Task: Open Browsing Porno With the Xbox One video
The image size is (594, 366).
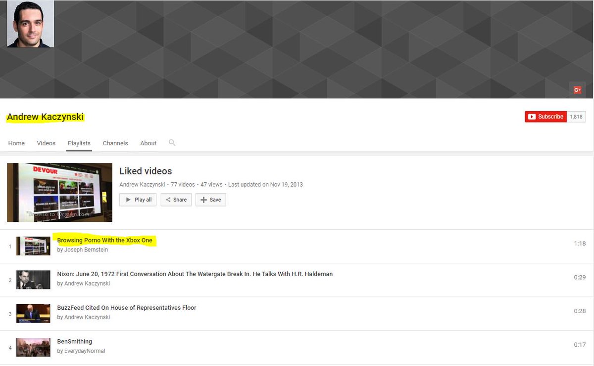Action: (x=104, y=240)
